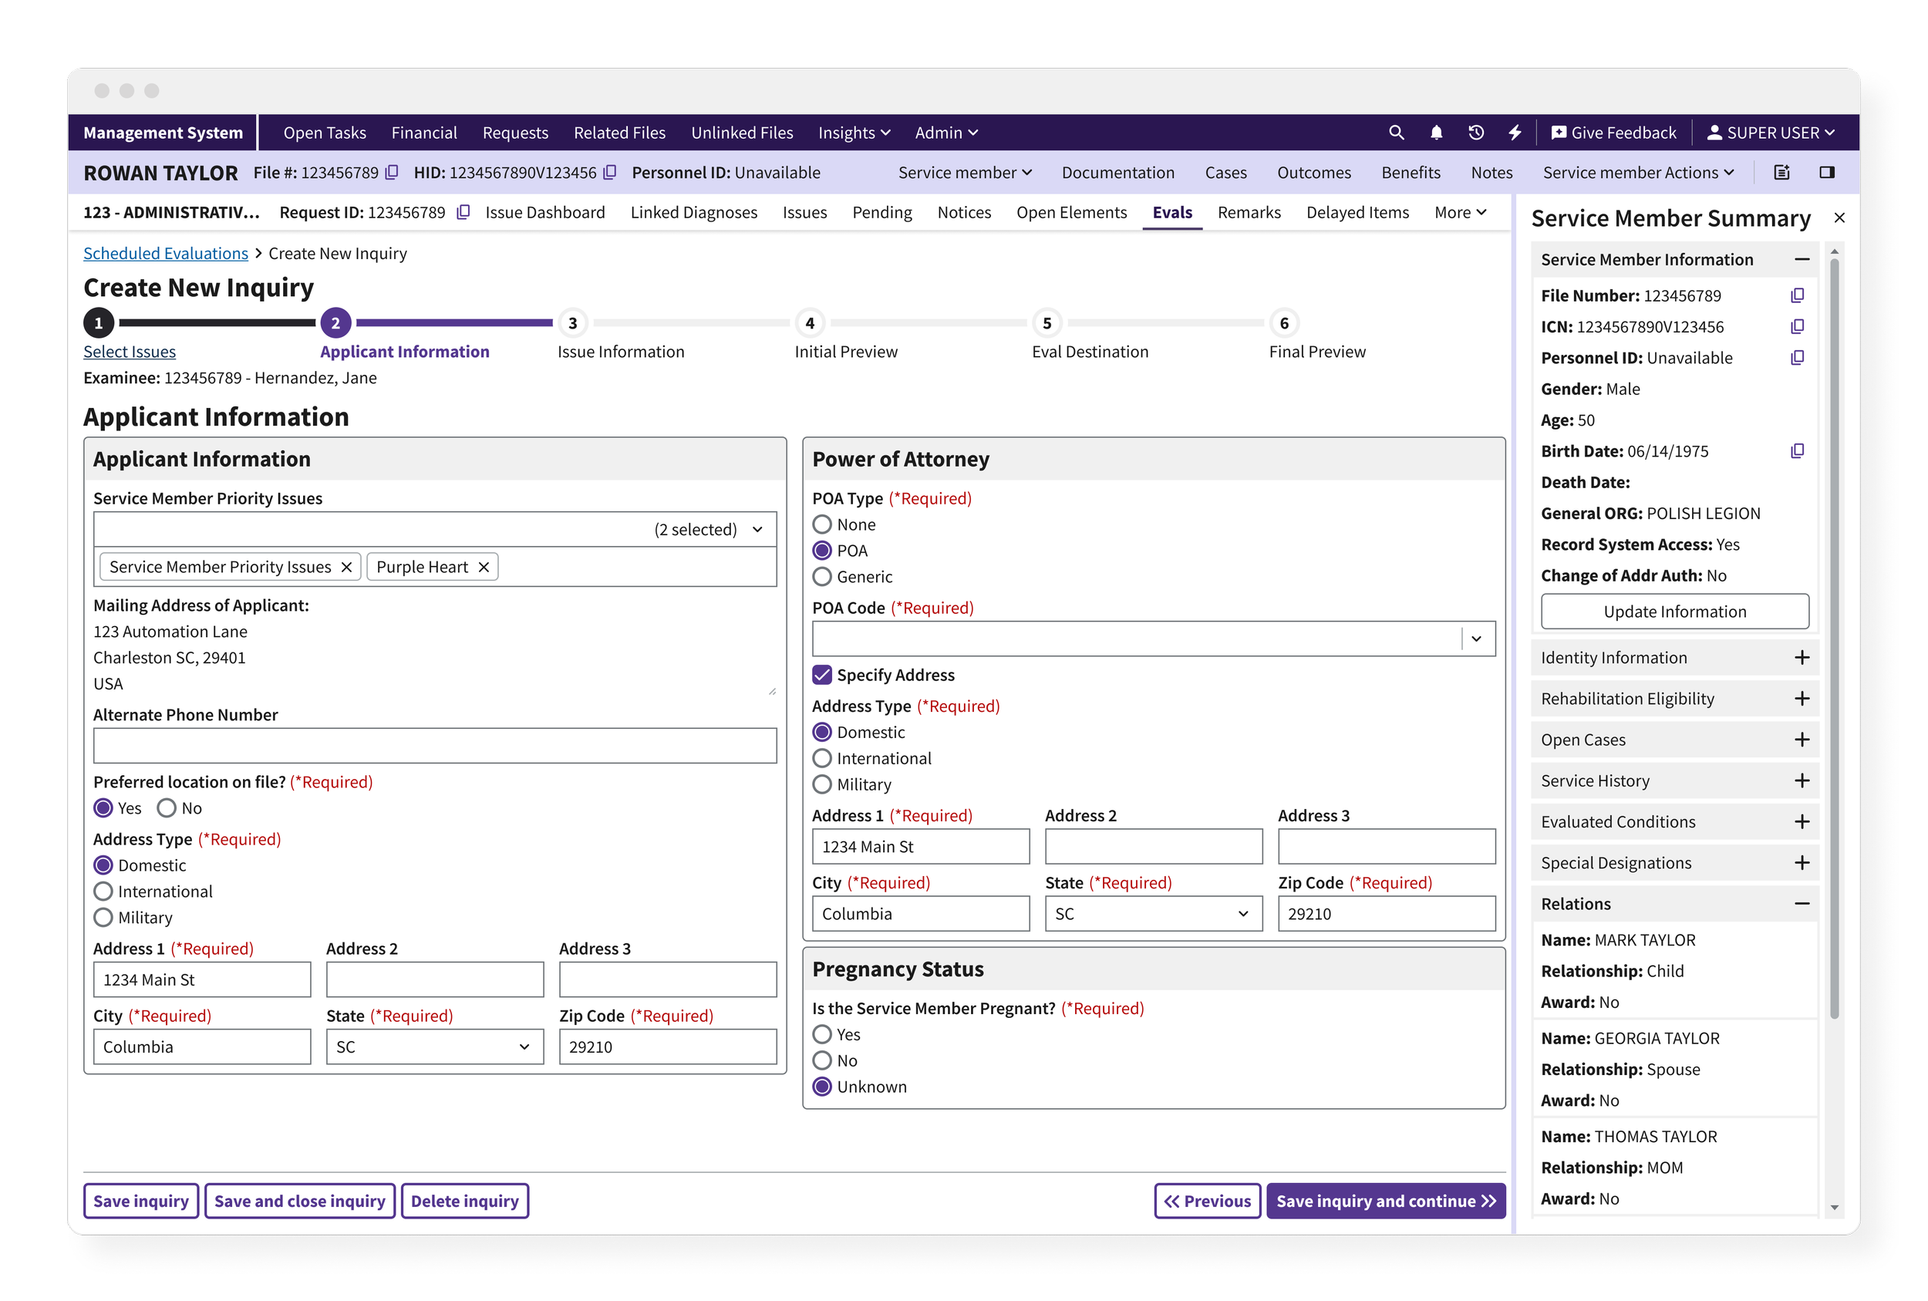Viewport: 1928px width, 1301px height.
Task: Copy Personnel ID in summary panel
Action: (x=1797, y=359)
